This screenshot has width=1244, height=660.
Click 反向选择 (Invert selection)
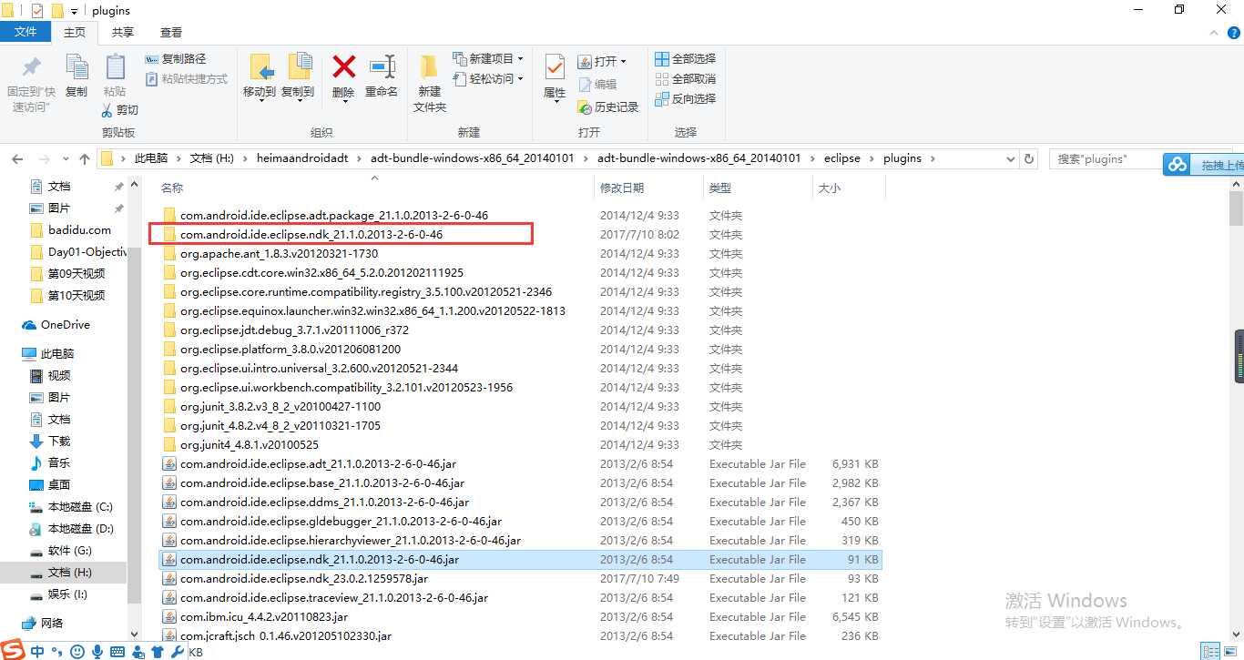(686, 99)
